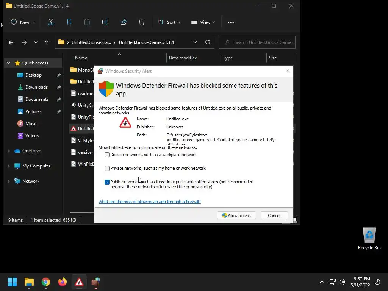
Task: Switch to Windows Firewall alert taskbar icon
Action: click(96, 282)
